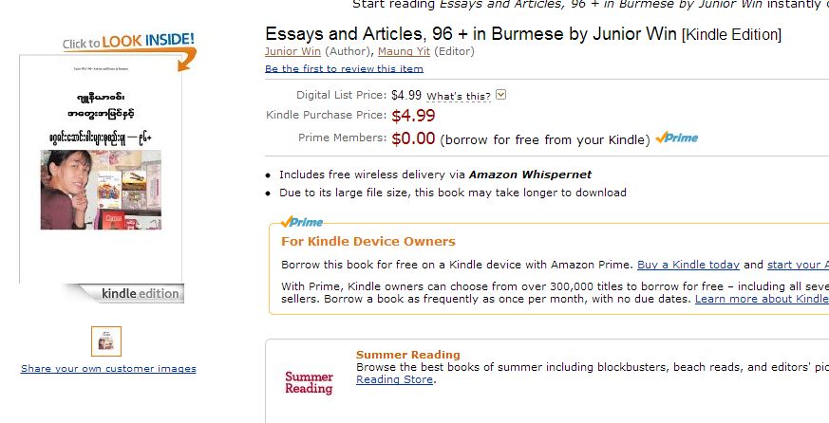Open Junior Win author link
The width and height of the screenshot is (829, 423).
293,51
